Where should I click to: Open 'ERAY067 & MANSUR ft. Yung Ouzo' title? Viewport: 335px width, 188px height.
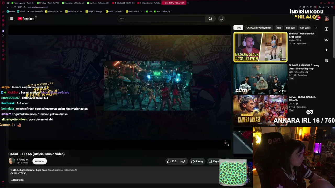tap(304, 67)
